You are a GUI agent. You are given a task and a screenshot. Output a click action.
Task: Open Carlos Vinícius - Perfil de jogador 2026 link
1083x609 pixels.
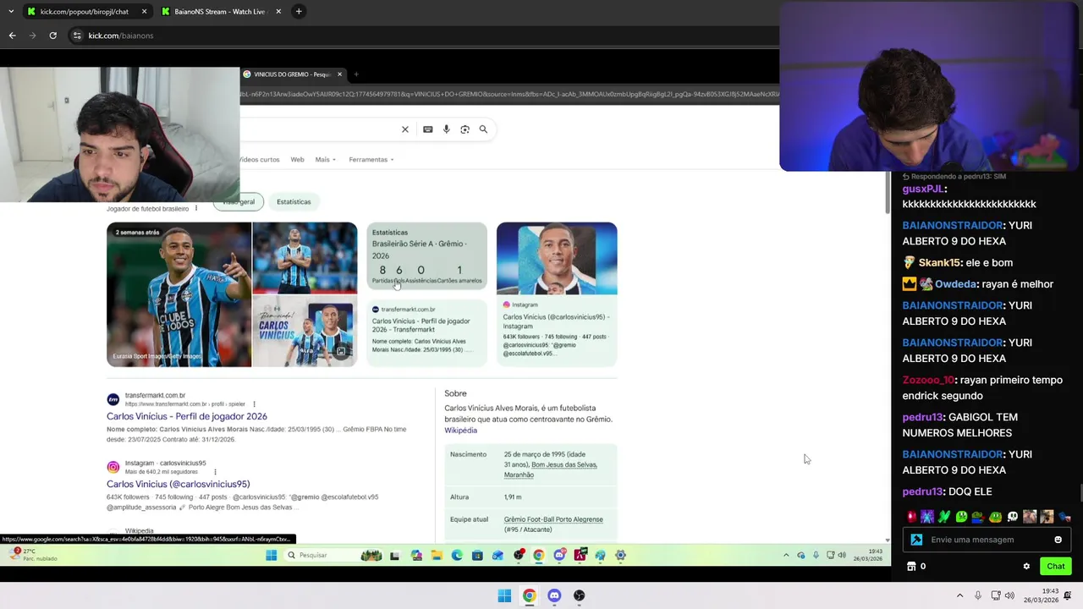[187, 416]
